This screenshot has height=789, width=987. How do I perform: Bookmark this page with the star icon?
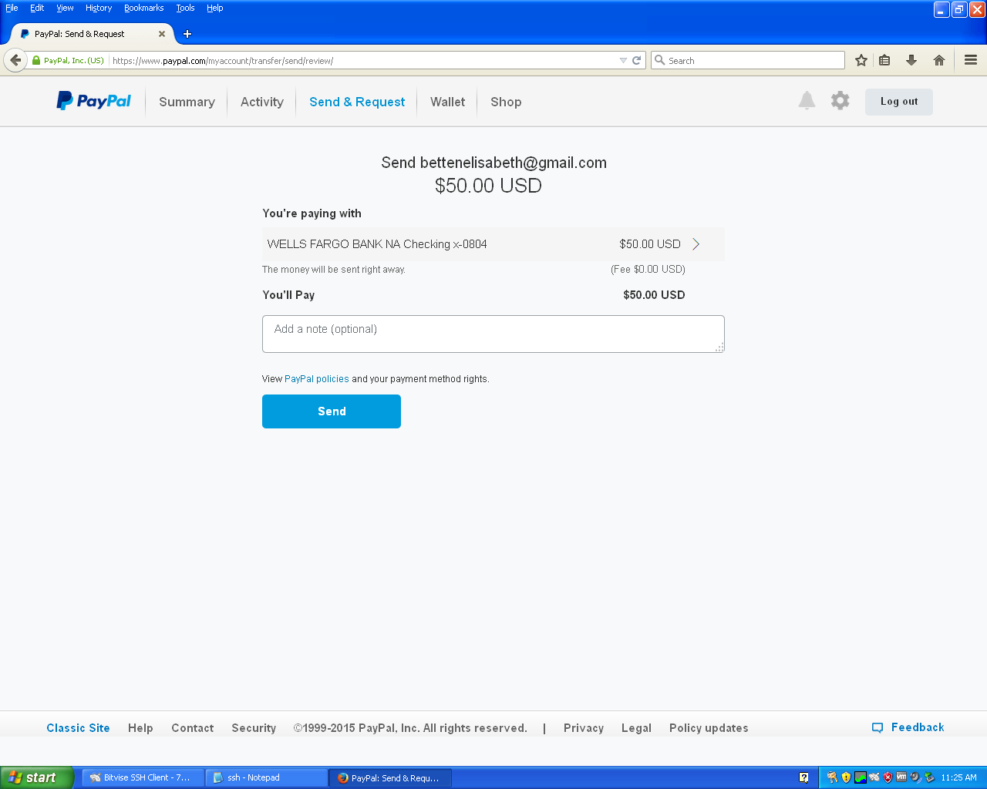coord(861,60)
